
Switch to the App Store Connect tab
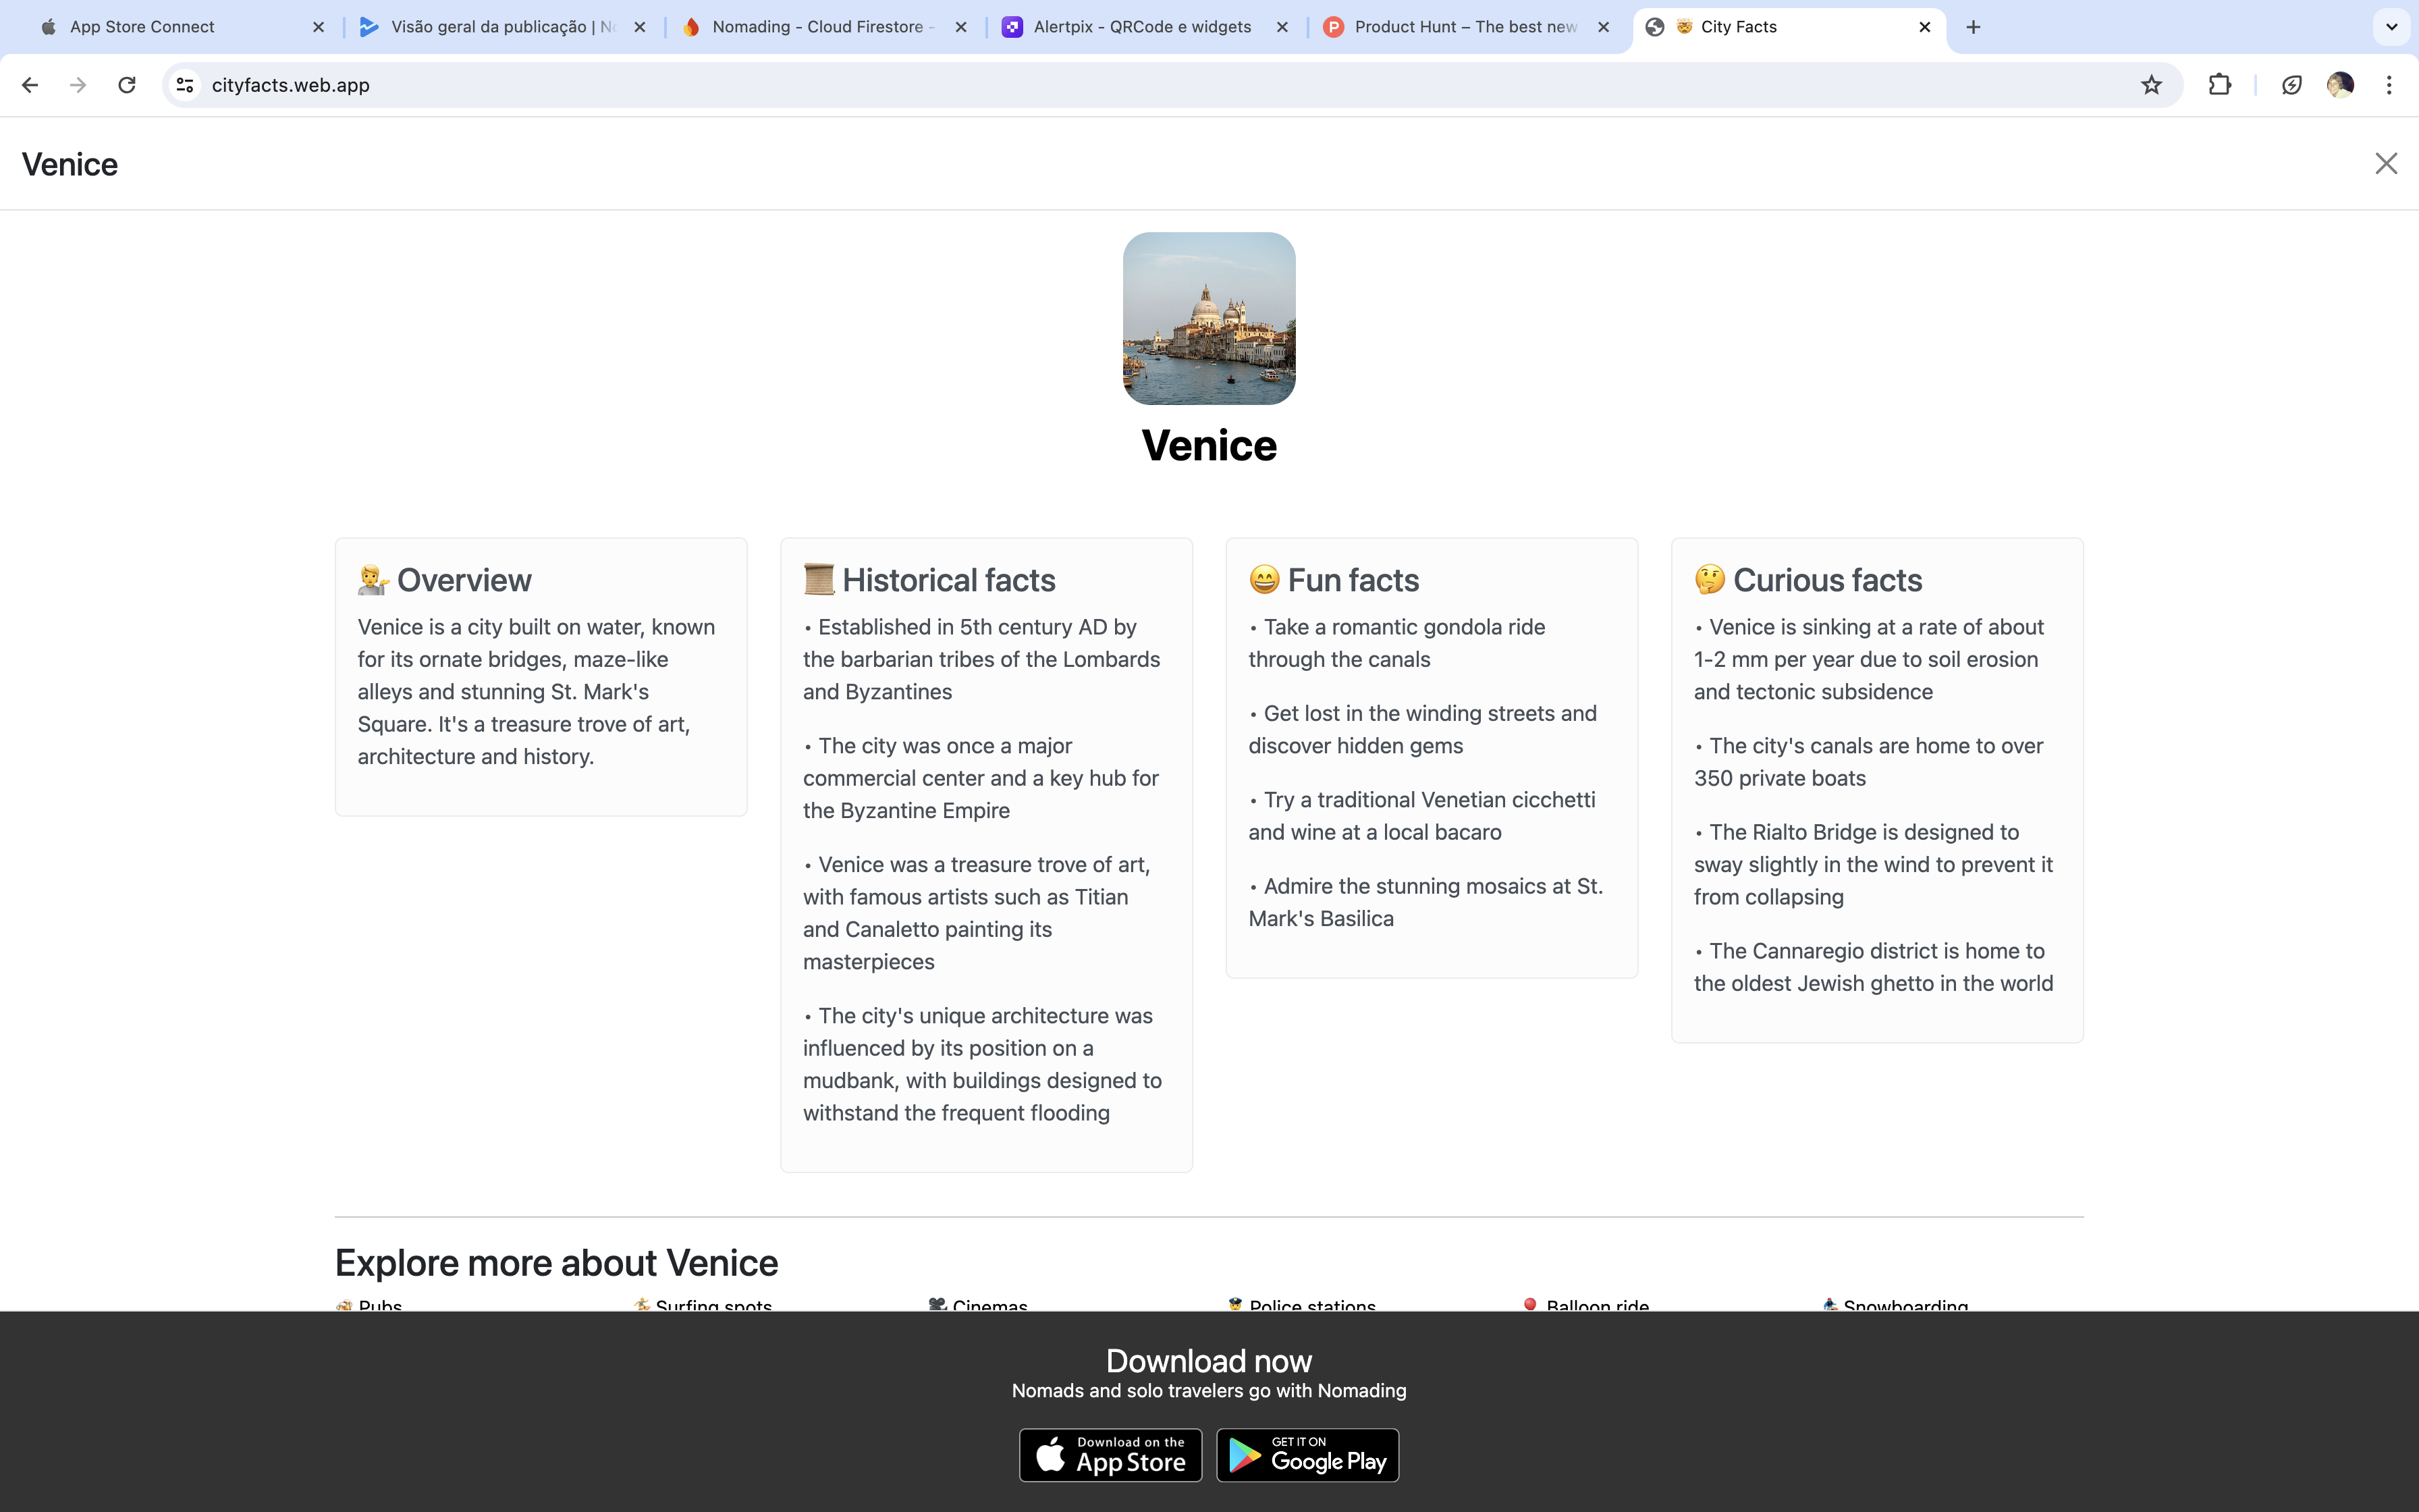(142, 27)
